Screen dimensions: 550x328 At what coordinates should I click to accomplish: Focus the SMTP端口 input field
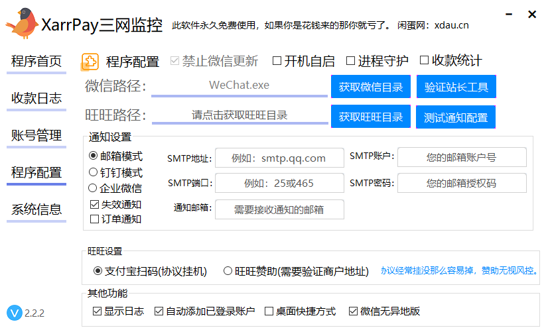[279, 183]
